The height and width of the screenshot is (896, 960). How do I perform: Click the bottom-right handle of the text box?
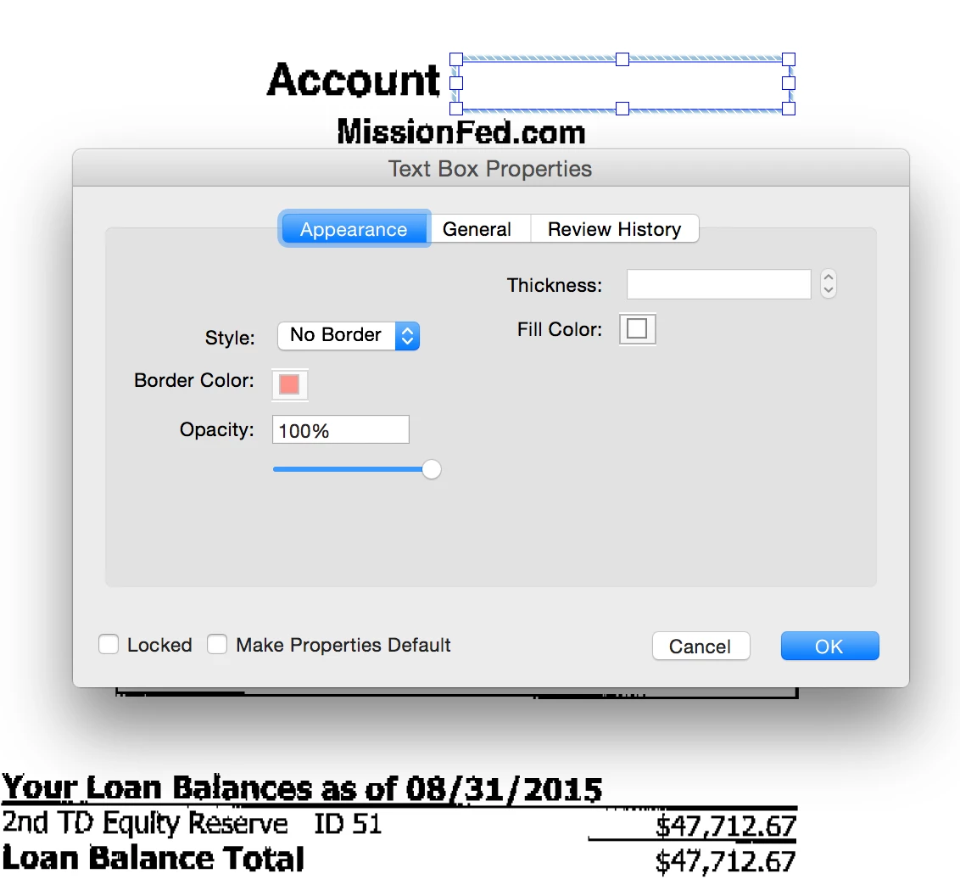789,109
